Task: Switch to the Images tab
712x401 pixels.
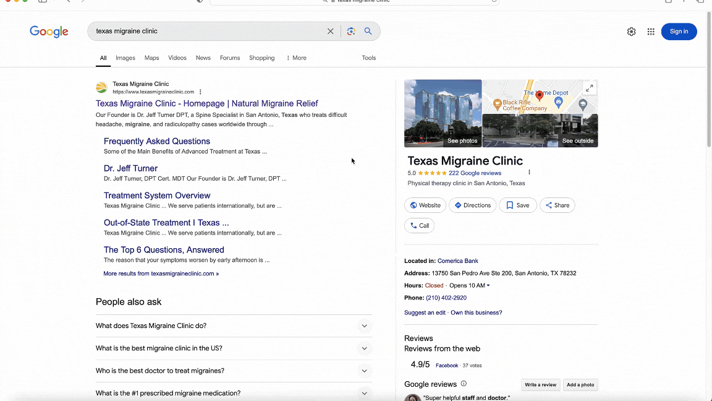Action: [125, 58]
